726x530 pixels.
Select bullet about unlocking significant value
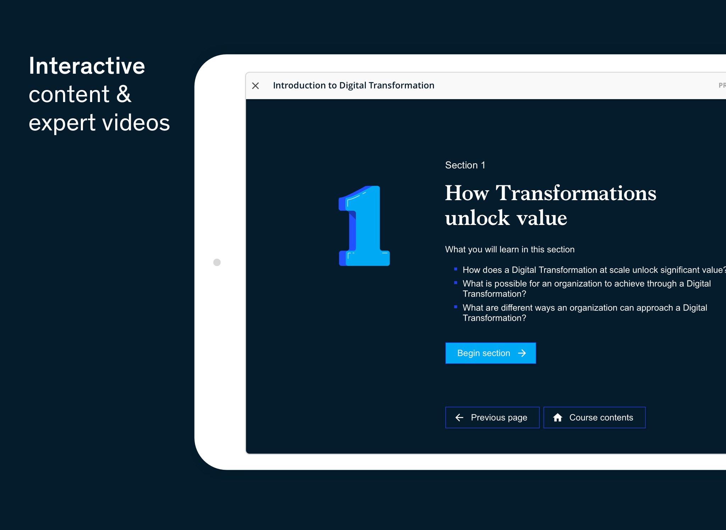(594, 270)
